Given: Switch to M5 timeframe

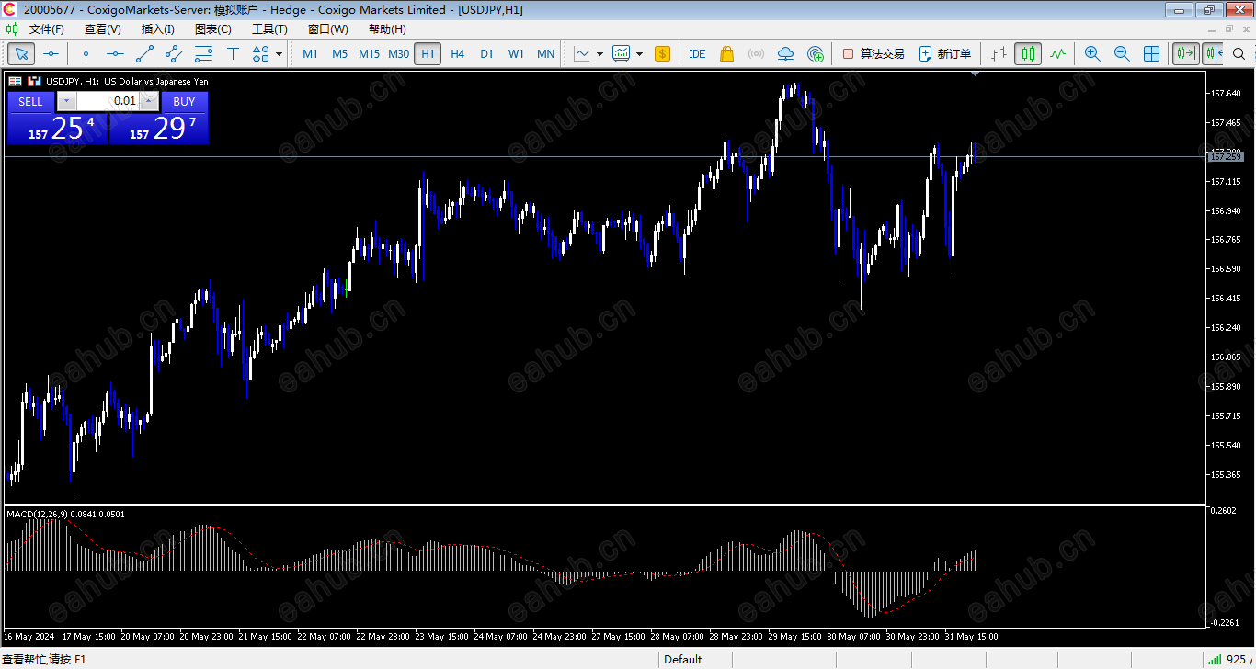Looking at the screenshot, I should 339,53.
